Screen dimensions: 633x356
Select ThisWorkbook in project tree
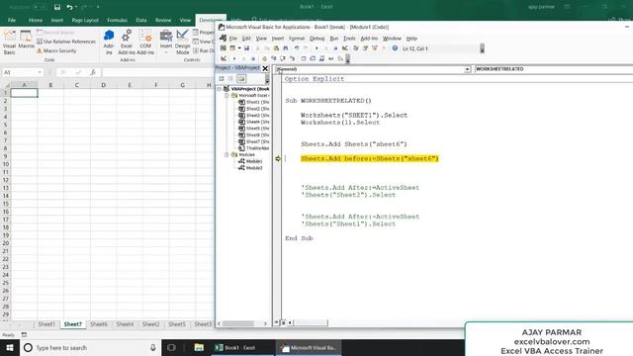click(x=254, y=148)
